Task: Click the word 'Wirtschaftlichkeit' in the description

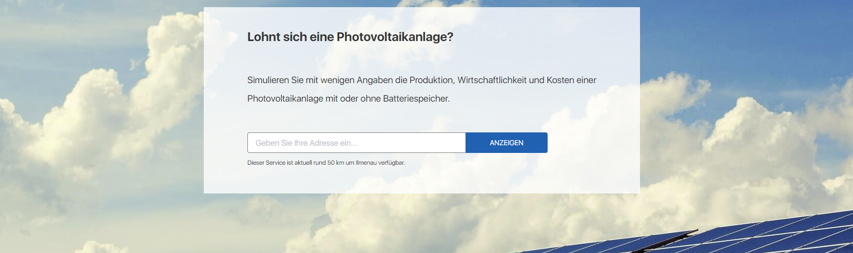Action: 492,80
